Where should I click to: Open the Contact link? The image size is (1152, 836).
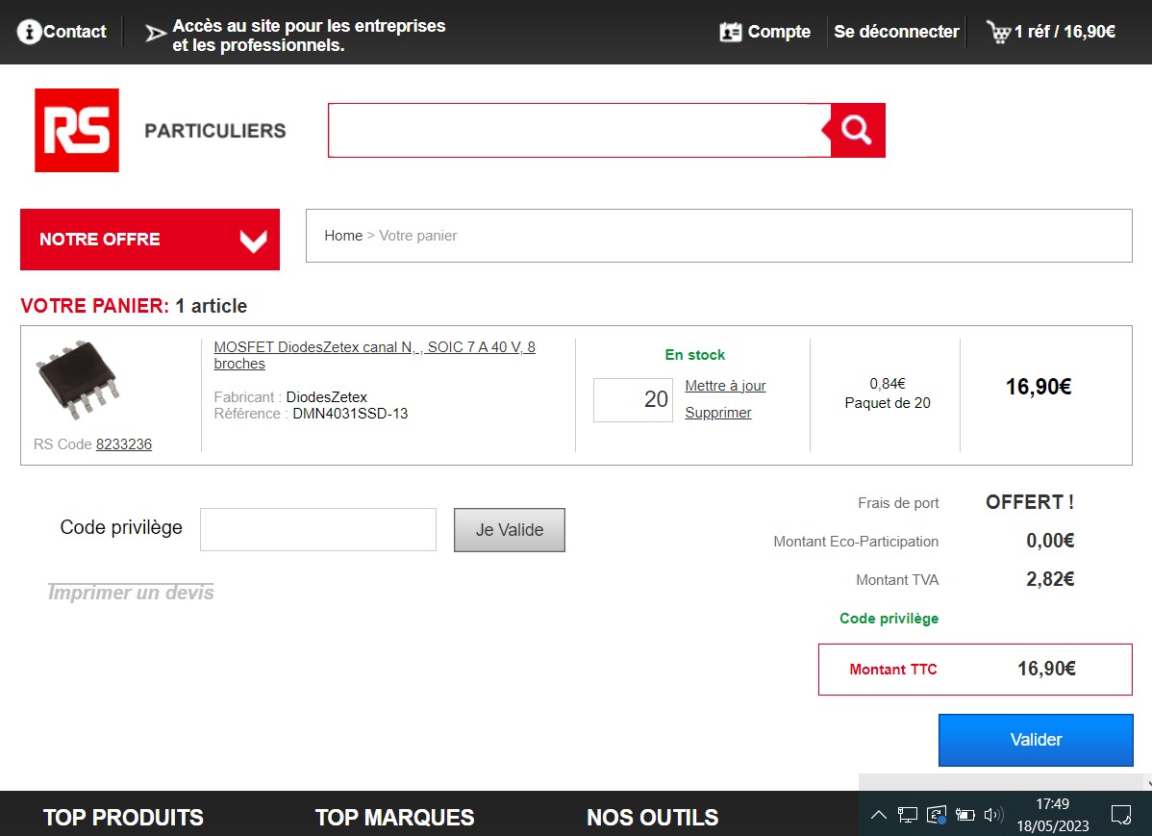pyautogui.click(x=74, y=32)
